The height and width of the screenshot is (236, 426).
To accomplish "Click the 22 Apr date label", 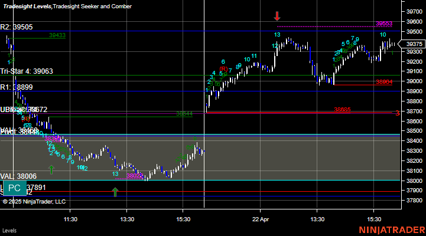I will pyautogui.click(x=261, y=219).
